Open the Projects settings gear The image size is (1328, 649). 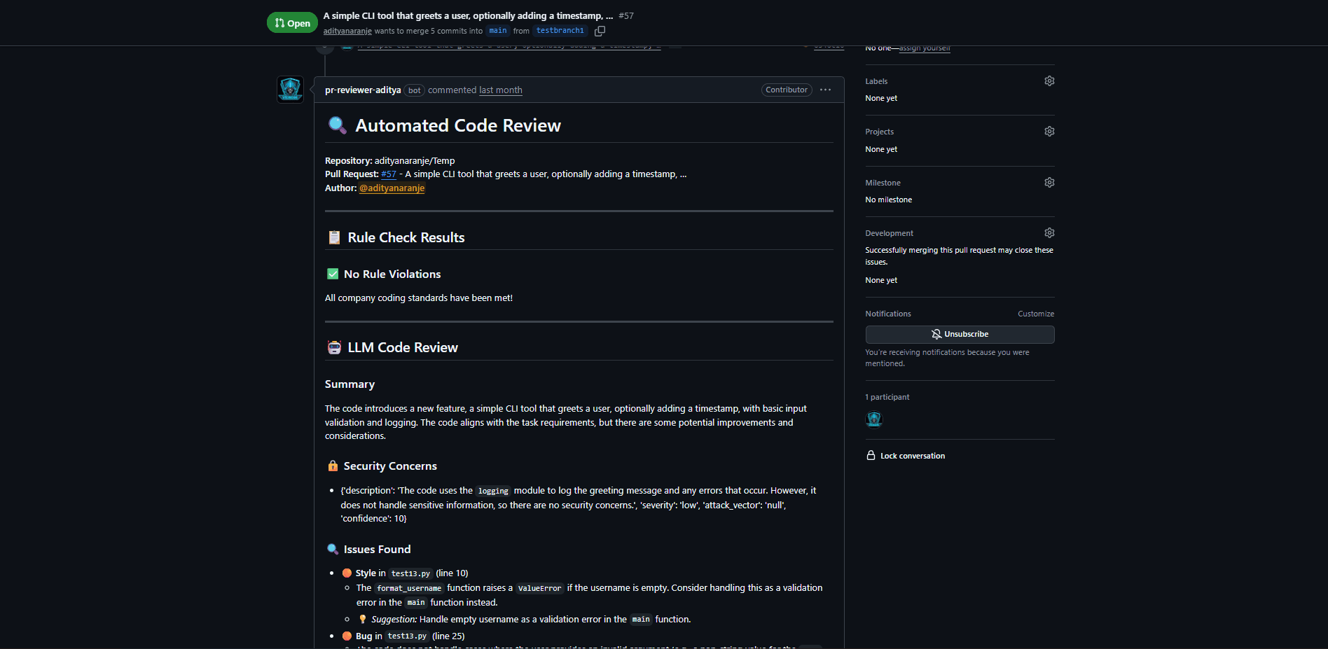(x=1049, y=132)
